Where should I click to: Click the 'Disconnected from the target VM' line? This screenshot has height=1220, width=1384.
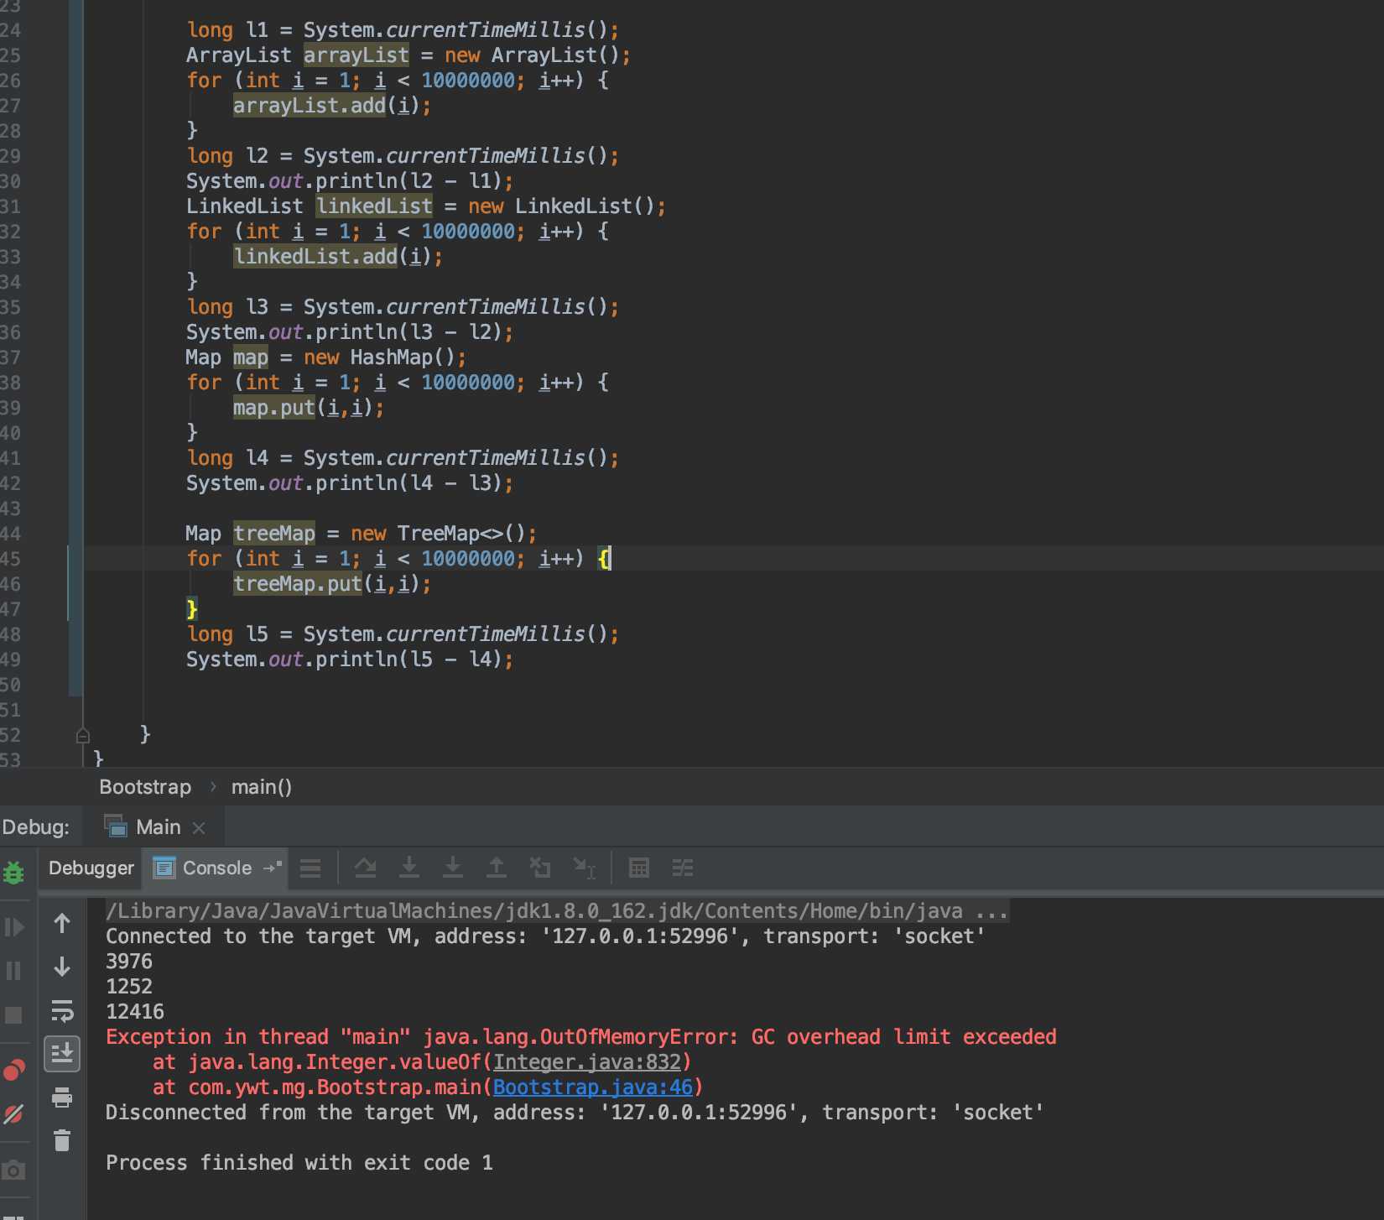click(575, 1113)
